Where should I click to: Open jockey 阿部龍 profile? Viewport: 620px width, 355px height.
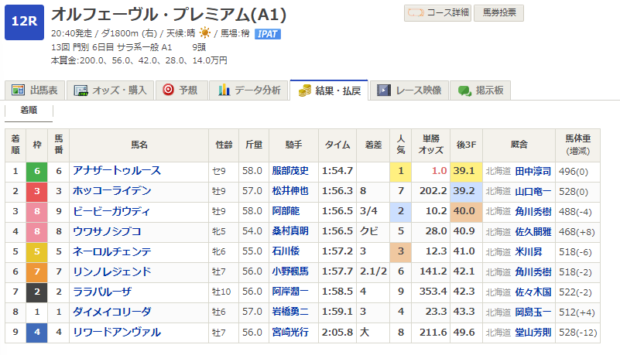click(286, 211)
